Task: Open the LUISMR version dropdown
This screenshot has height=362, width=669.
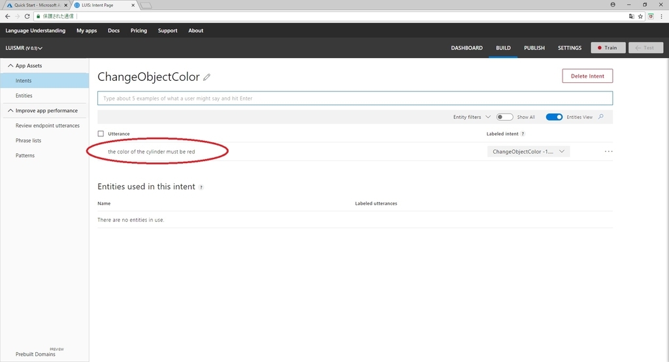Action: click(24, 48)
